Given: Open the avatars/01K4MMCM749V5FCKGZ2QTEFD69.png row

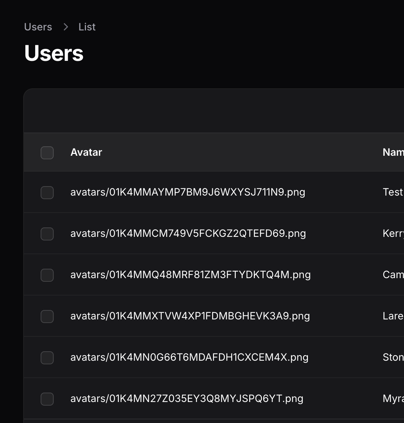Looking at the screenshot, I should [x=188, y=233].
